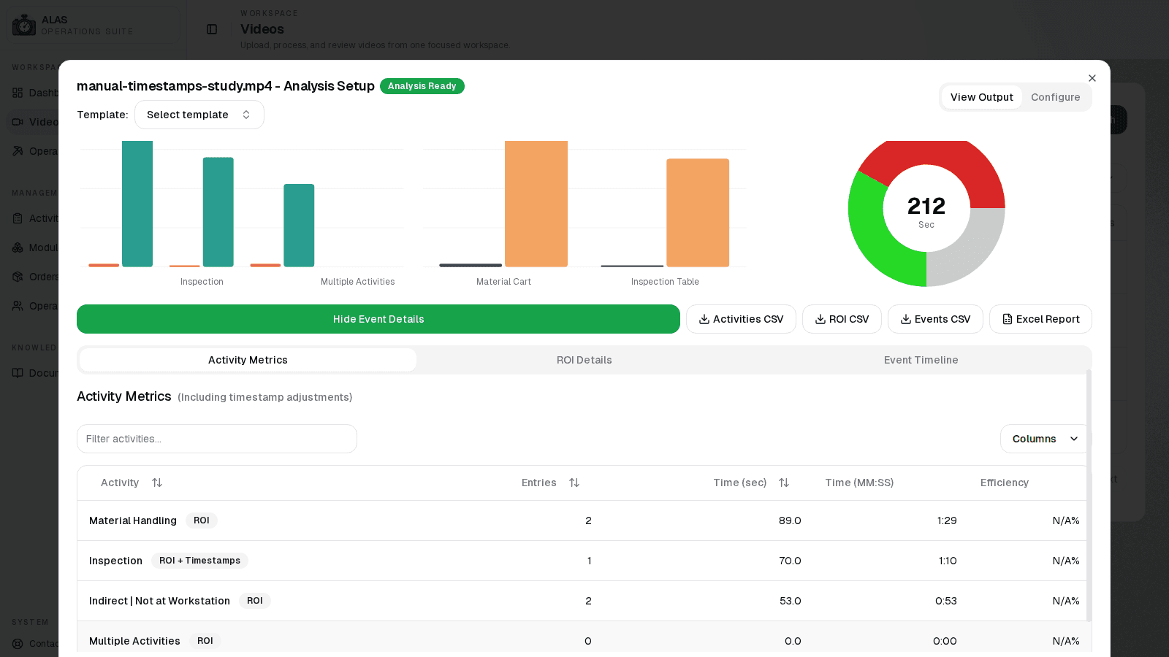
Task: Click the Analysis Ready badge
Action: (x=422, y=86)
